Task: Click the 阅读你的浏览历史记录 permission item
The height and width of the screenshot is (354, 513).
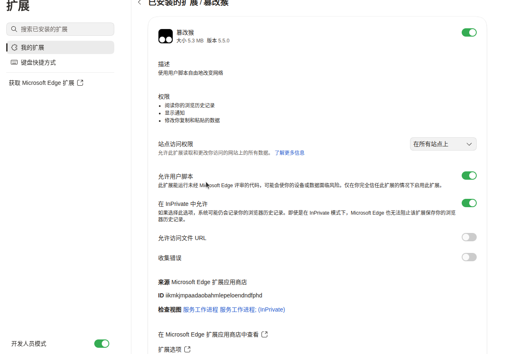Action: pyautogui.click(x=190, y=106)
